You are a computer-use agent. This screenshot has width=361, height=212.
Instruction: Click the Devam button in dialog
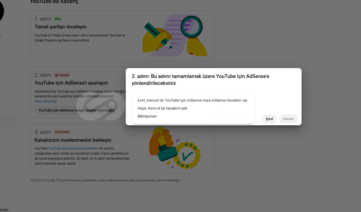[x=288, y=119]
